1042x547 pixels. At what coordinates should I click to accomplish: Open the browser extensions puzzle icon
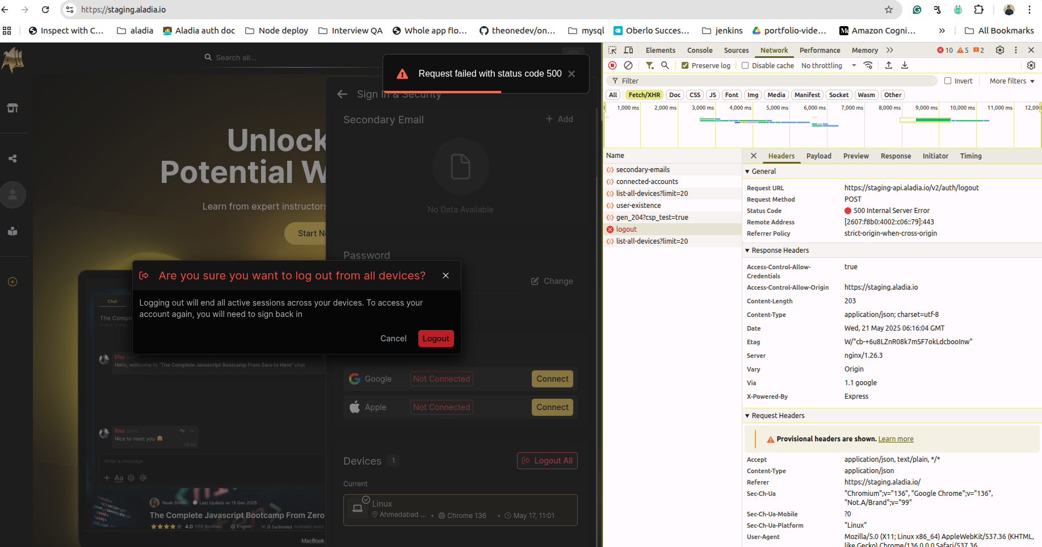coord(979,10)
